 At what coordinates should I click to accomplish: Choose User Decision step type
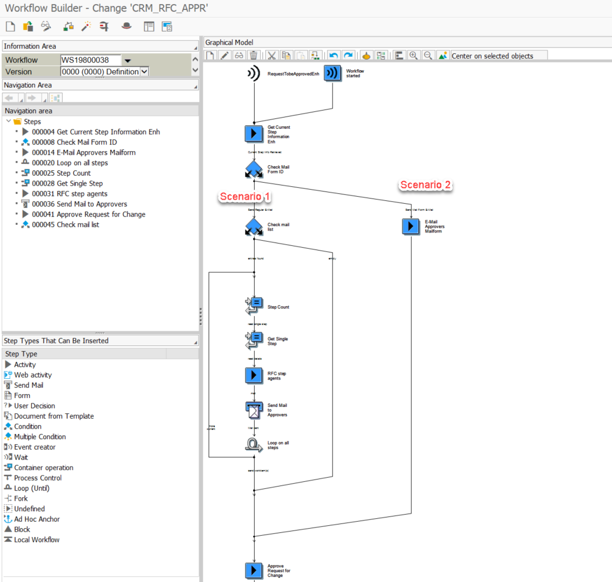(35, 406)
